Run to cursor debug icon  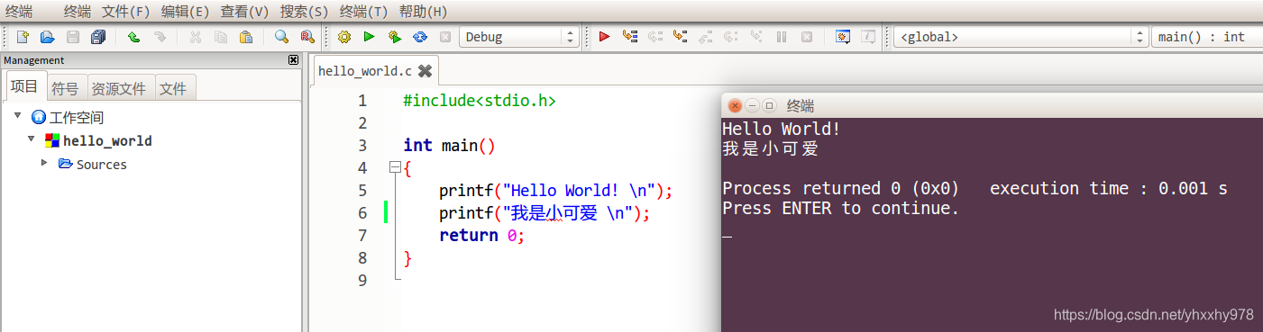[x=630, y=37]
